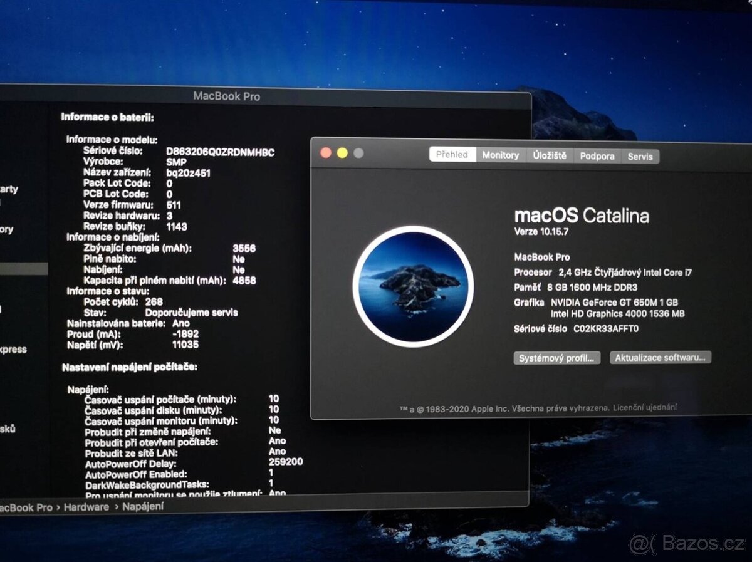Image resolution: width=752 pixels, height=562 pixels.
Task: Minimize the About window with the yellow button
Action: tap(341, 151)
